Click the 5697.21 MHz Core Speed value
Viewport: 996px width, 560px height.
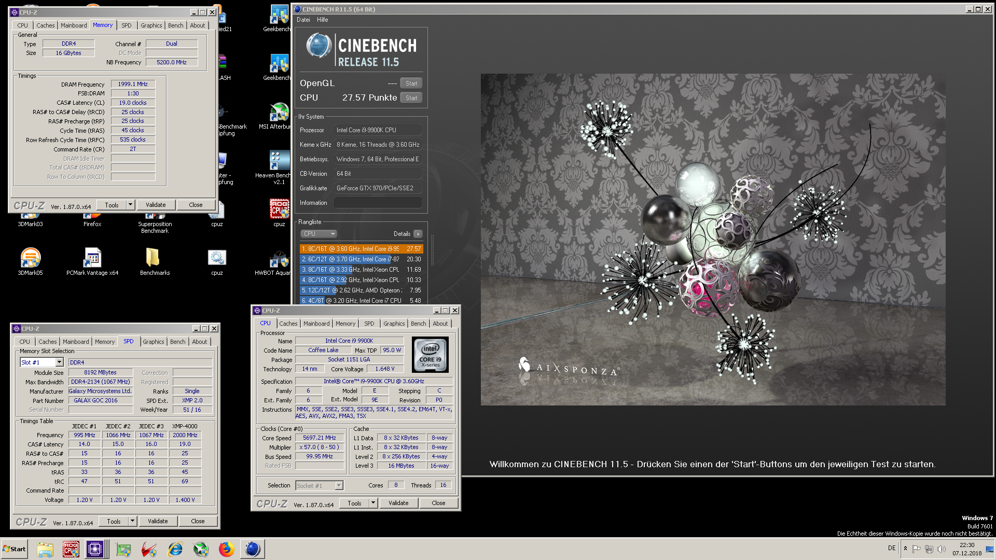[x=319, y=438]
